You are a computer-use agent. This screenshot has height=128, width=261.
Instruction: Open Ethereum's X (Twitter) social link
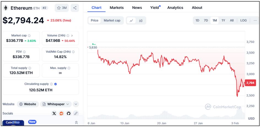54,113
